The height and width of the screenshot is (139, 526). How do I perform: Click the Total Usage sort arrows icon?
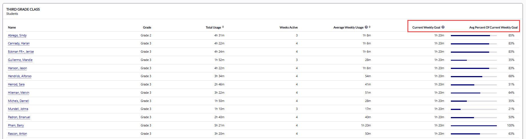click(223, 27)
